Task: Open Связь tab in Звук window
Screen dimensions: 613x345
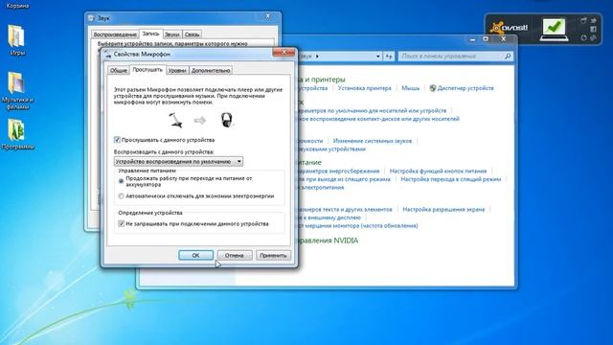Action: 192,34
